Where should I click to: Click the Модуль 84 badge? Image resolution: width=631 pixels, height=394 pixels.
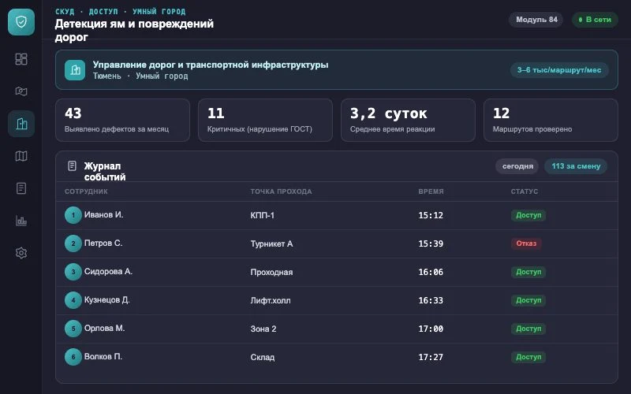click(x=536, y=19)
